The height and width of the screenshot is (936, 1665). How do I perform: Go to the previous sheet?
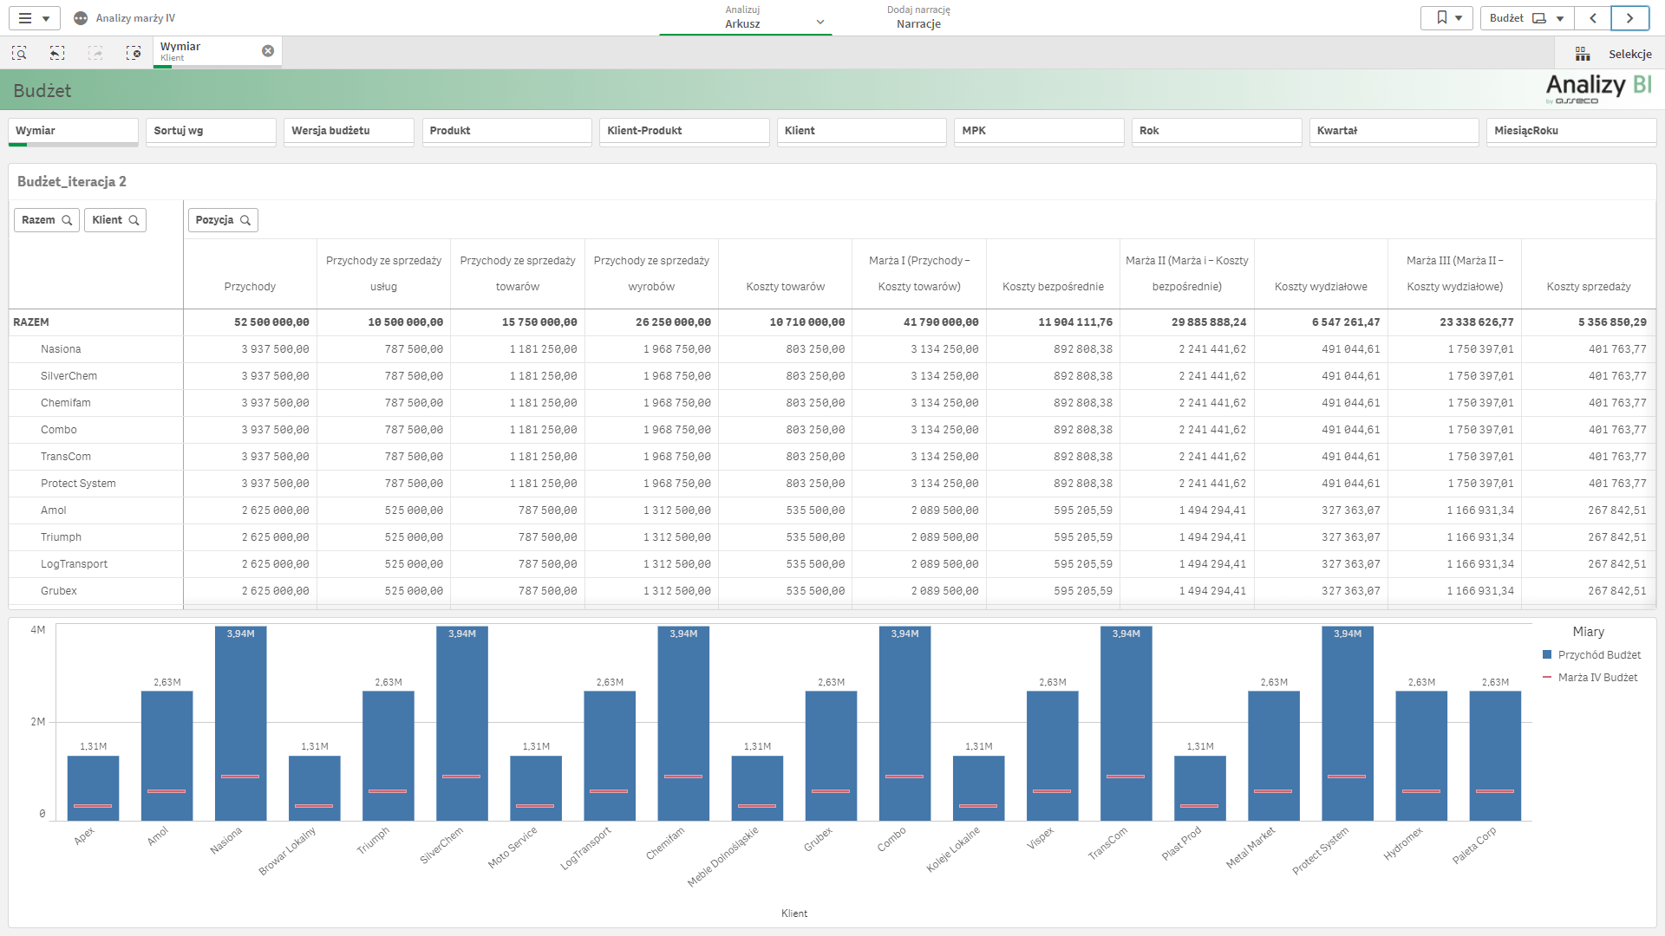point(1593,18)
